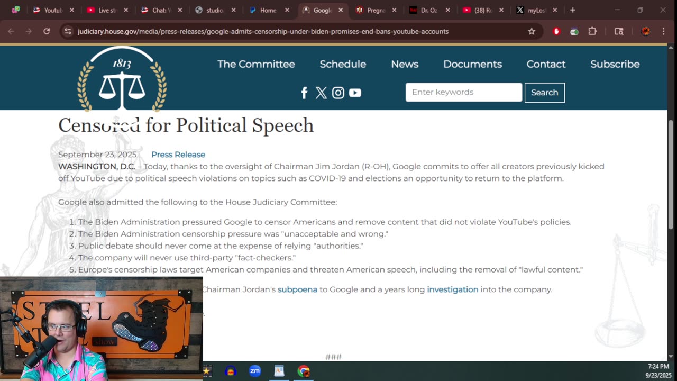Screen dimensions: 677x381
Task: Open the committee's X (Twitter) icon
Action: point(321,93)
